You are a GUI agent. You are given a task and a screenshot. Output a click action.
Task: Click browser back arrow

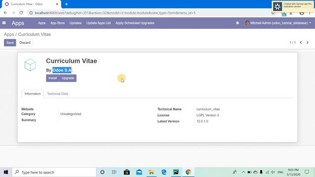[5, 13]
